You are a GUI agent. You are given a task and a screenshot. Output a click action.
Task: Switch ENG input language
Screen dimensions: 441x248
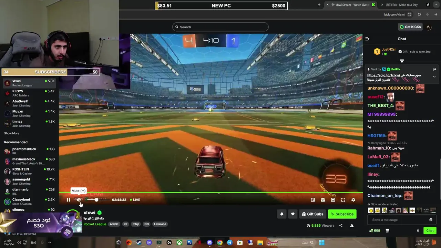pyautogui.click(x=33, y=242)
